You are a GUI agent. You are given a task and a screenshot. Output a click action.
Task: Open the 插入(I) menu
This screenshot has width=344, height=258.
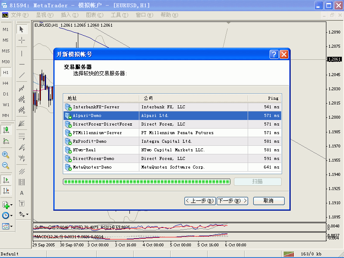70,15
